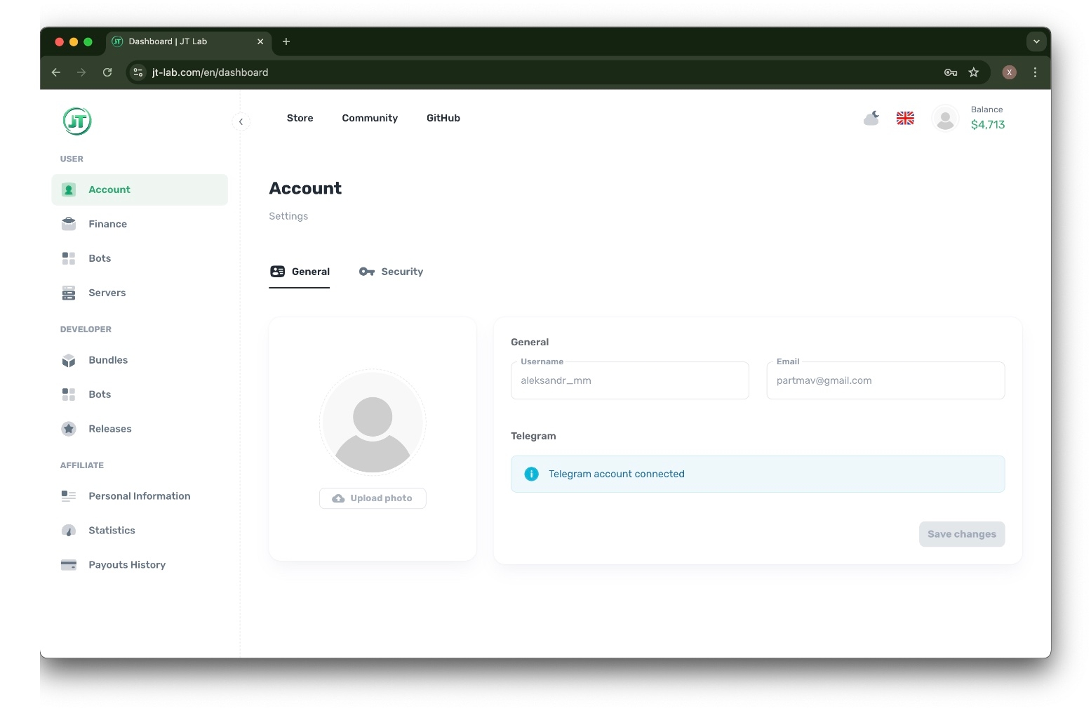Open Account in the sidebar

point(140,190)
